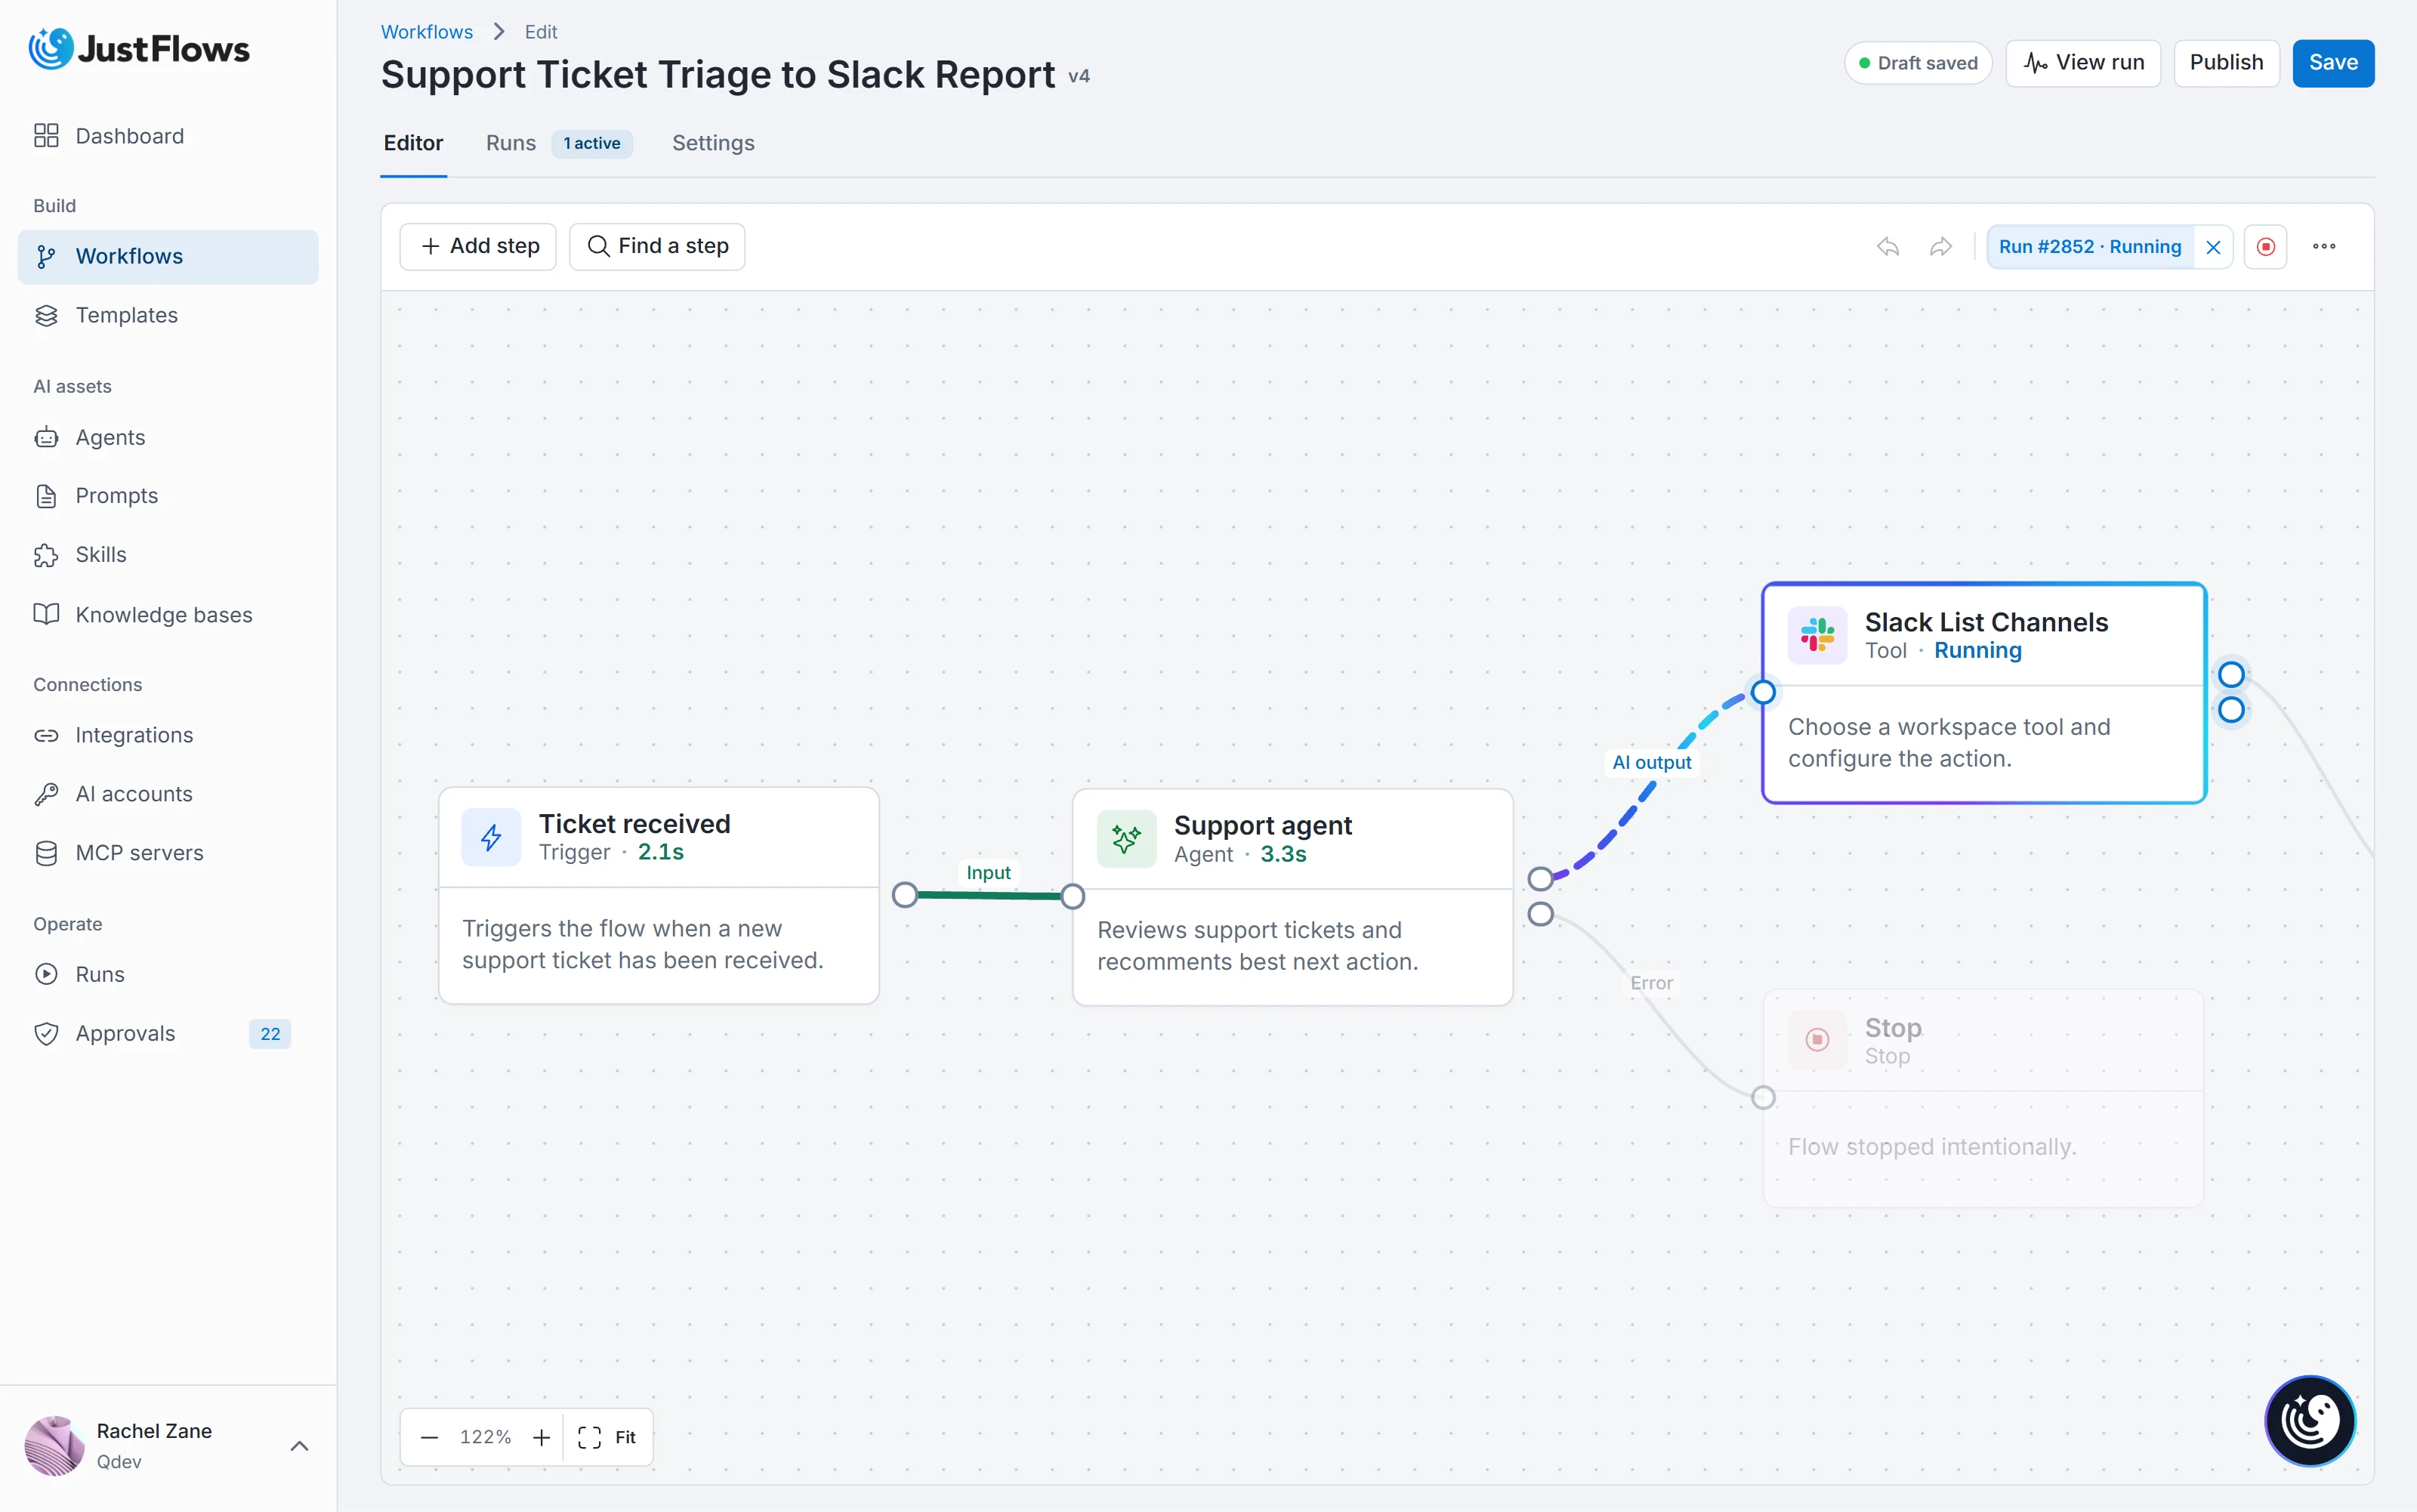Undo the last editor action
This screenshot has height=1512, width=2417.
tap(1888, 246)
